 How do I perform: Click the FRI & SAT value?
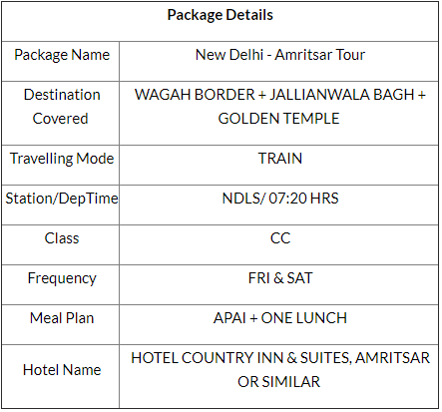tap(280, 278)
